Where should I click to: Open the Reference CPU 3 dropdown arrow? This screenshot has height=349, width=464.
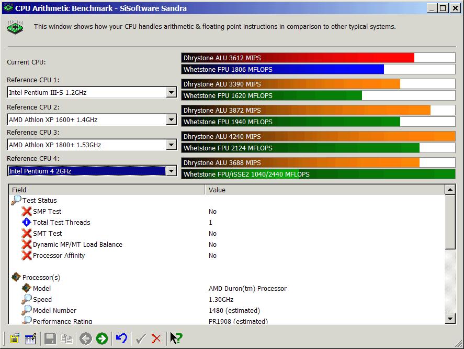(172, 145)
